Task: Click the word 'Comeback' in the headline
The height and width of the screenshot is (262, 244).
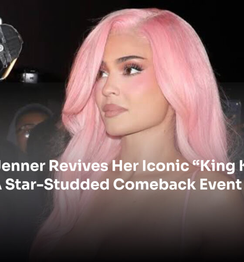Action: 154,184
